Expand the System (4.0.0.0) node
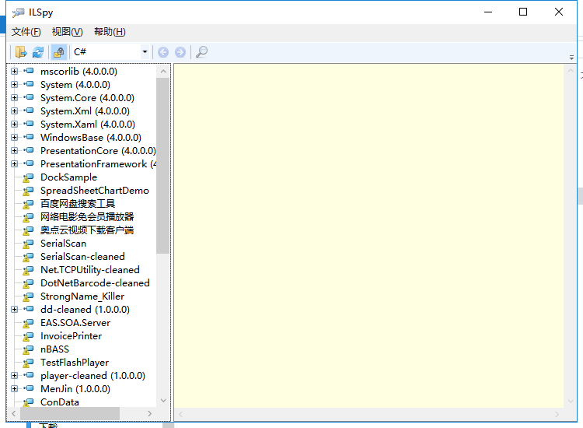The width and height of the screenshot is (583, 428). point(14,85)
